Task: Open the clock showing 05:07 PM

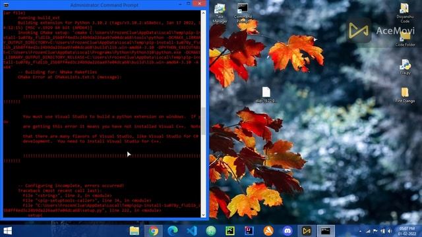Action: tap(407, 231)
